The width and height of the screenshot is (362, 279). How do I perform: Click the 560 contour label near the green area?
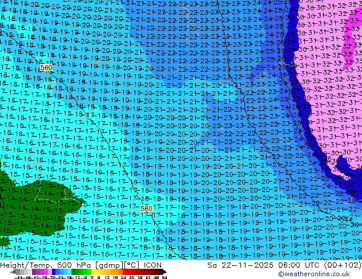(146, 208)
